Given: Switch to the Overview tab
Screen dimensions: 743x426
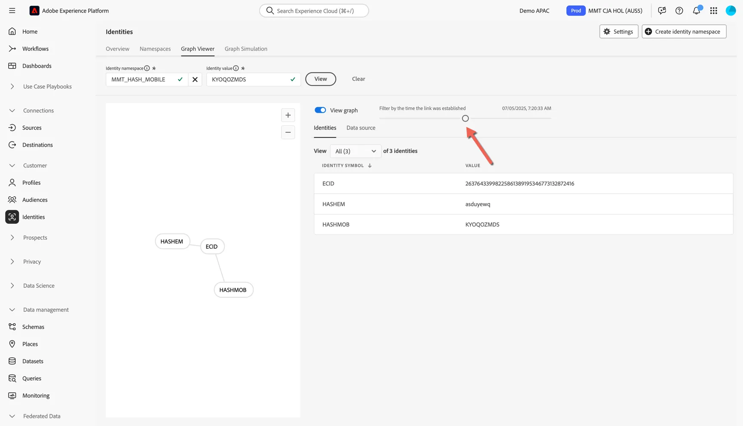Looking at the screenshot, I should pos(117,49).
